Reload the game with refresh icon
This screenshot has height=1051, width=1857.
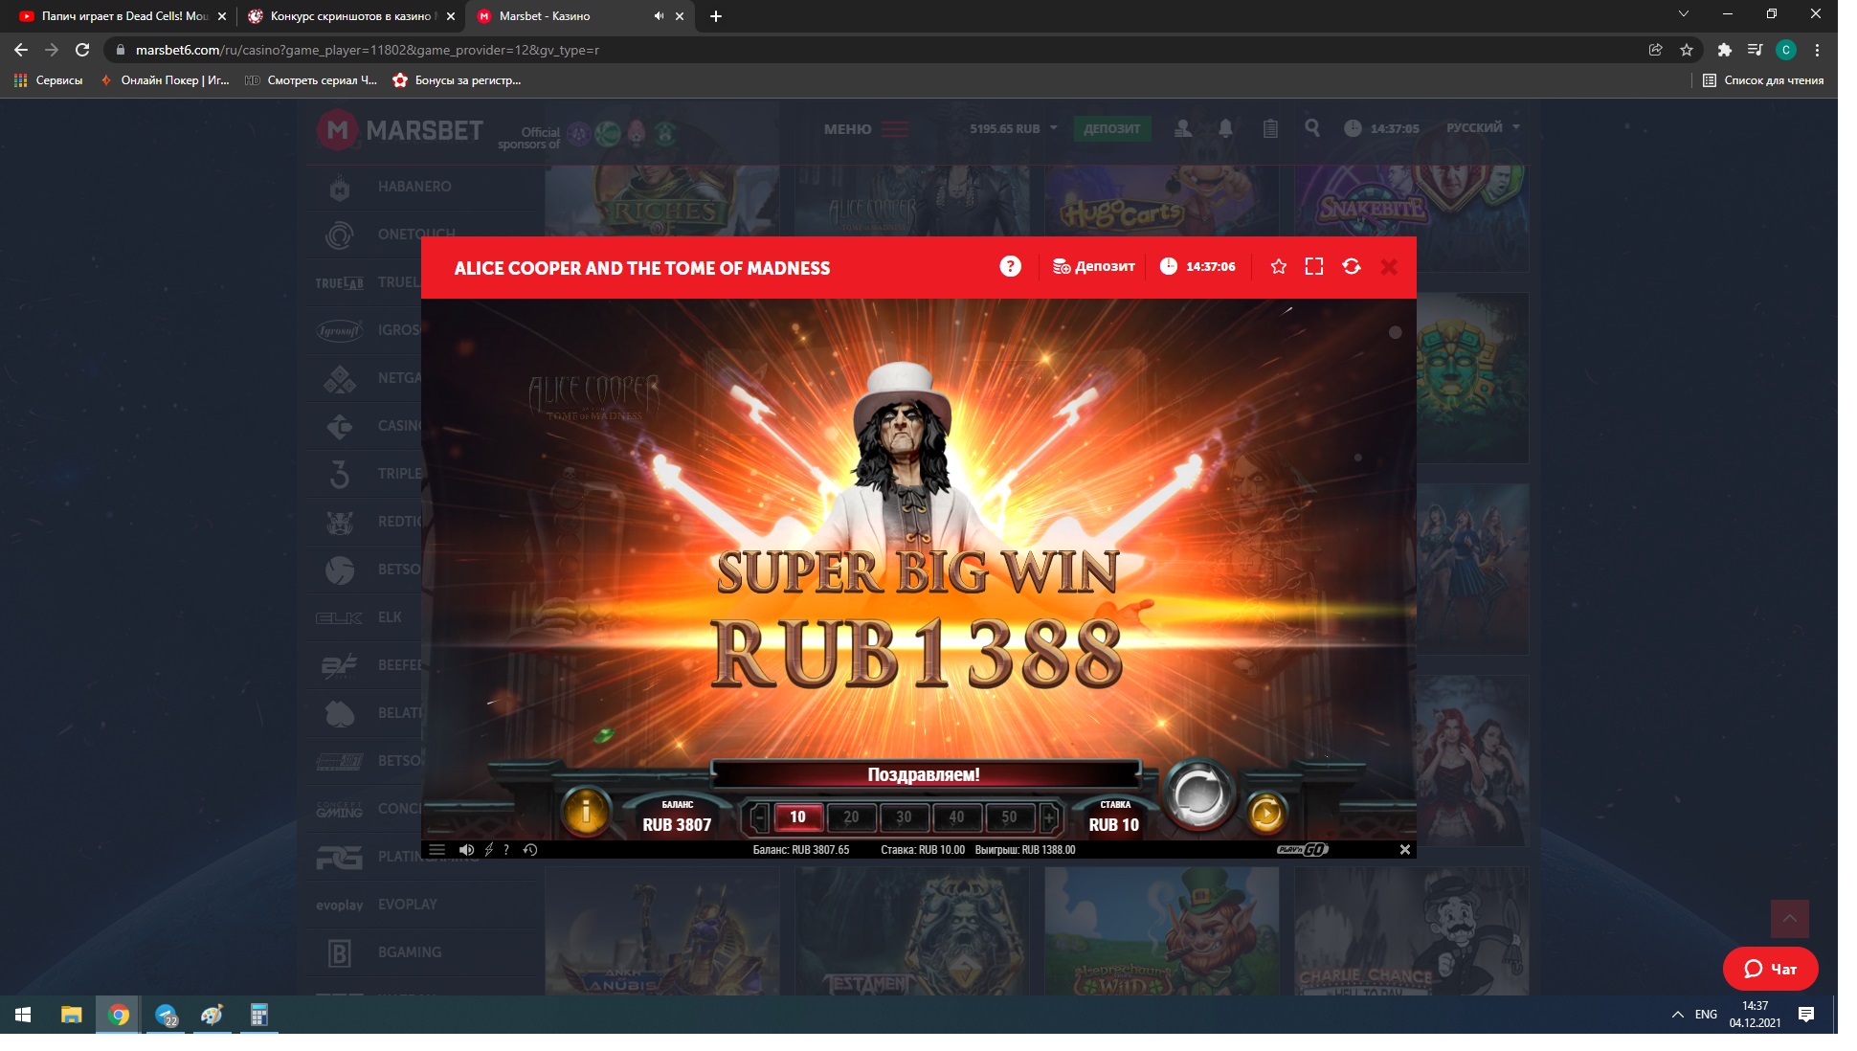coord(1352,266)
